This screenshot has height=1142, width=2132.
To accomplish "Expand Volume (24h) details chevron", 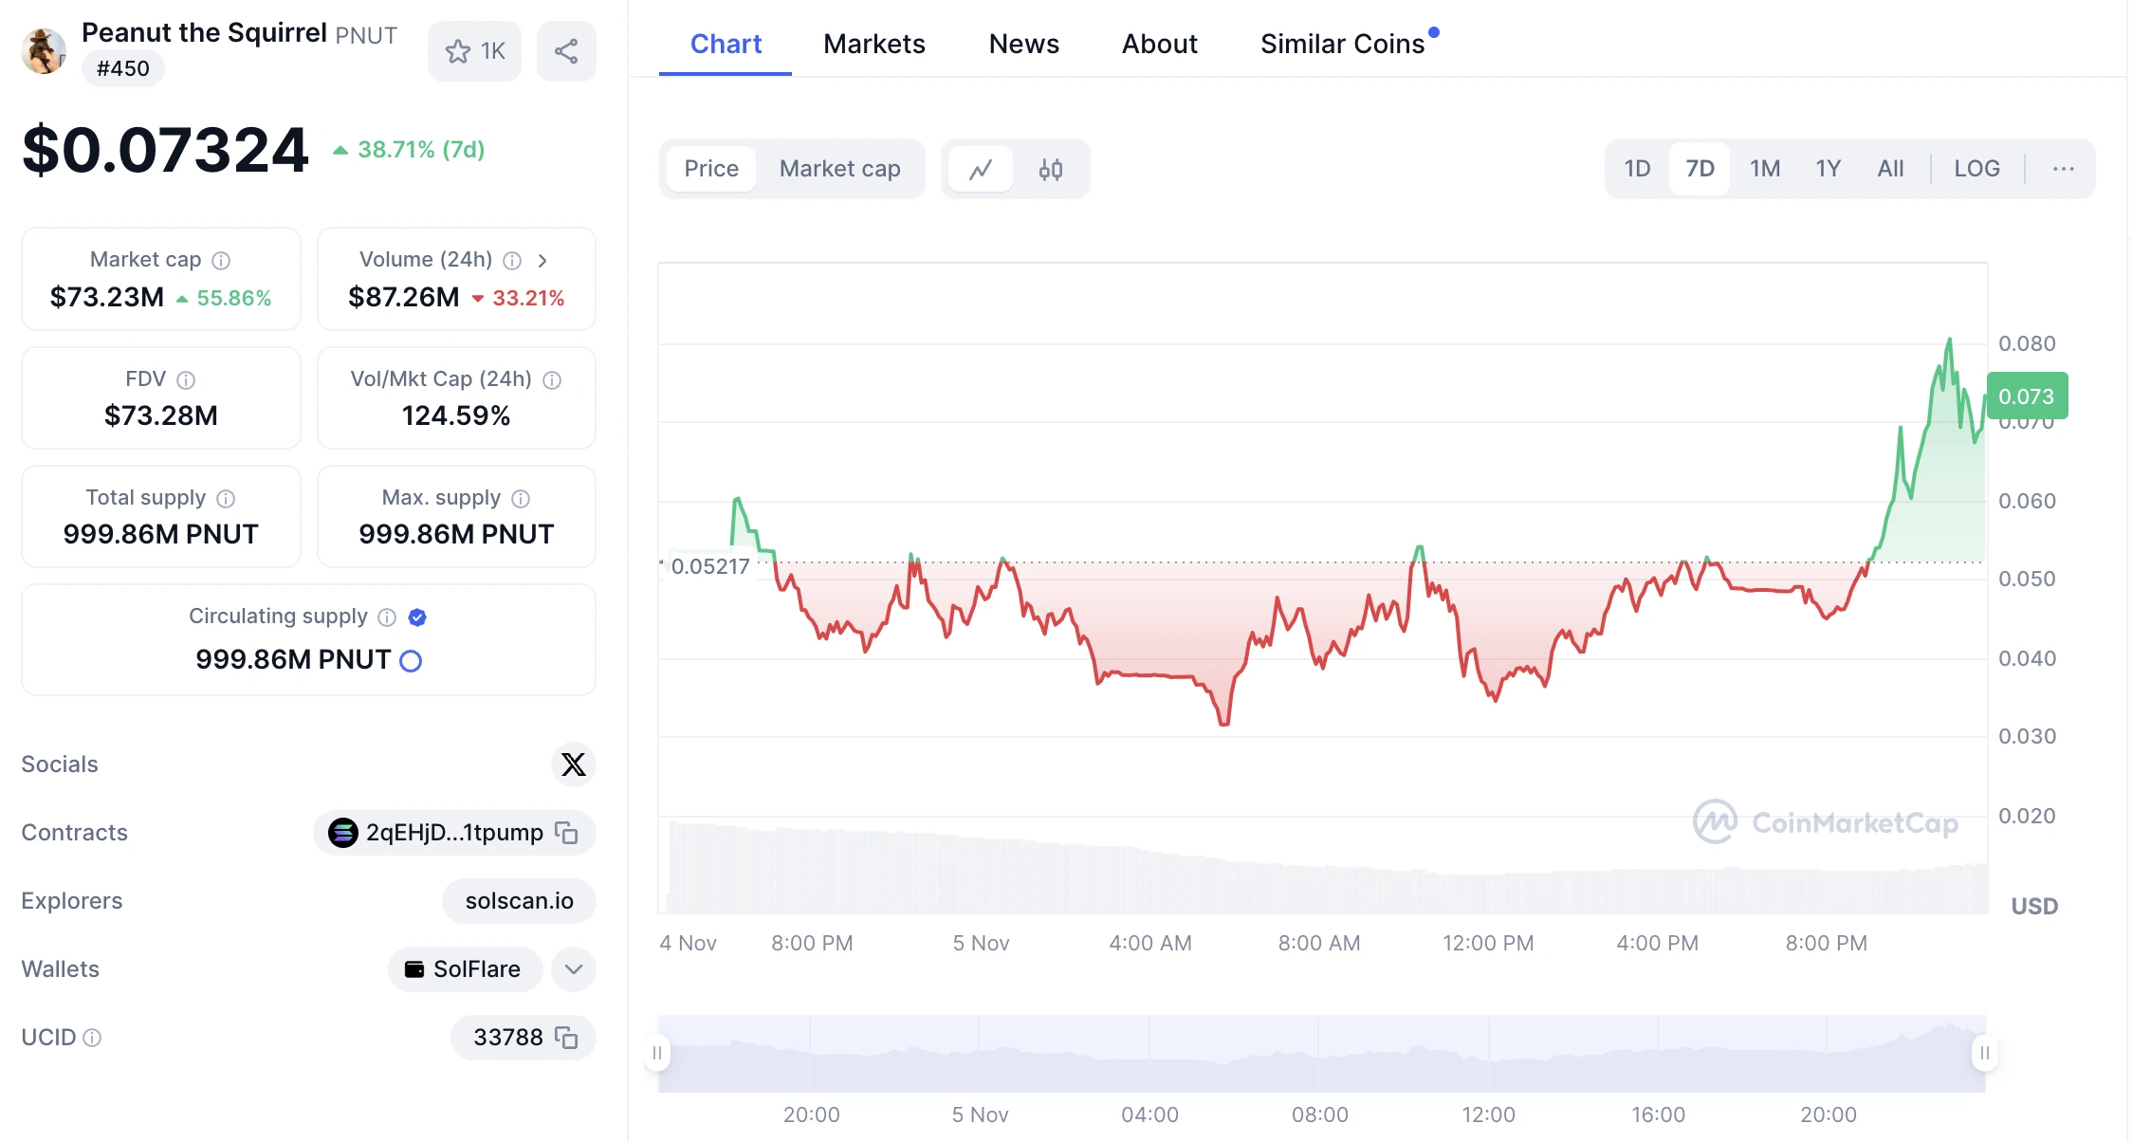I will tap(542, 260).
